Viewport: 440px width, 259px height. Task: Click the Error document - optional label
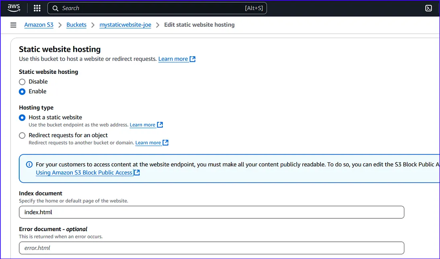(x=53, y=229)
